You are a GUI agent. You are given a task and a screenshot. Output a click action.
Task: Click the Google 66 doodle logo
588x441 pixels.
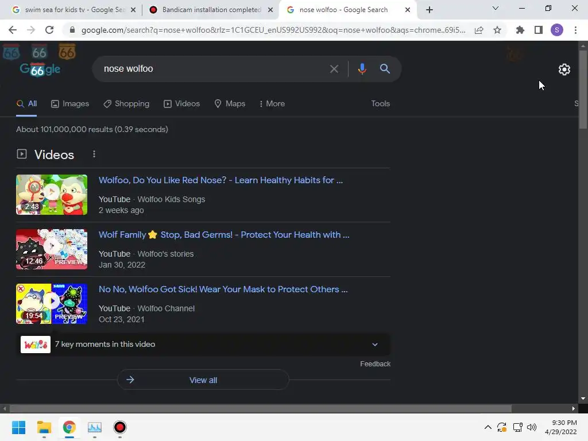tap(40, 69)
